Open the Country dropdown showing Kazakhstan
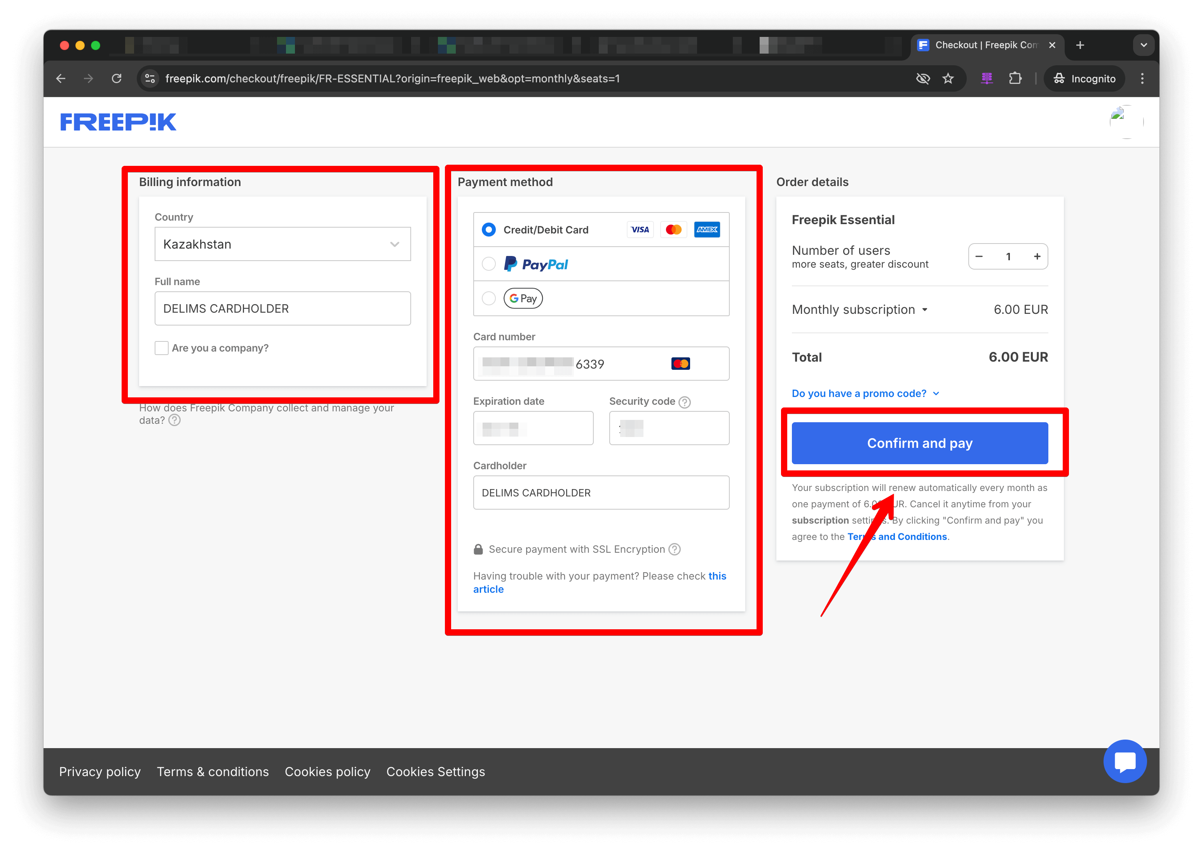 point(282,244)
